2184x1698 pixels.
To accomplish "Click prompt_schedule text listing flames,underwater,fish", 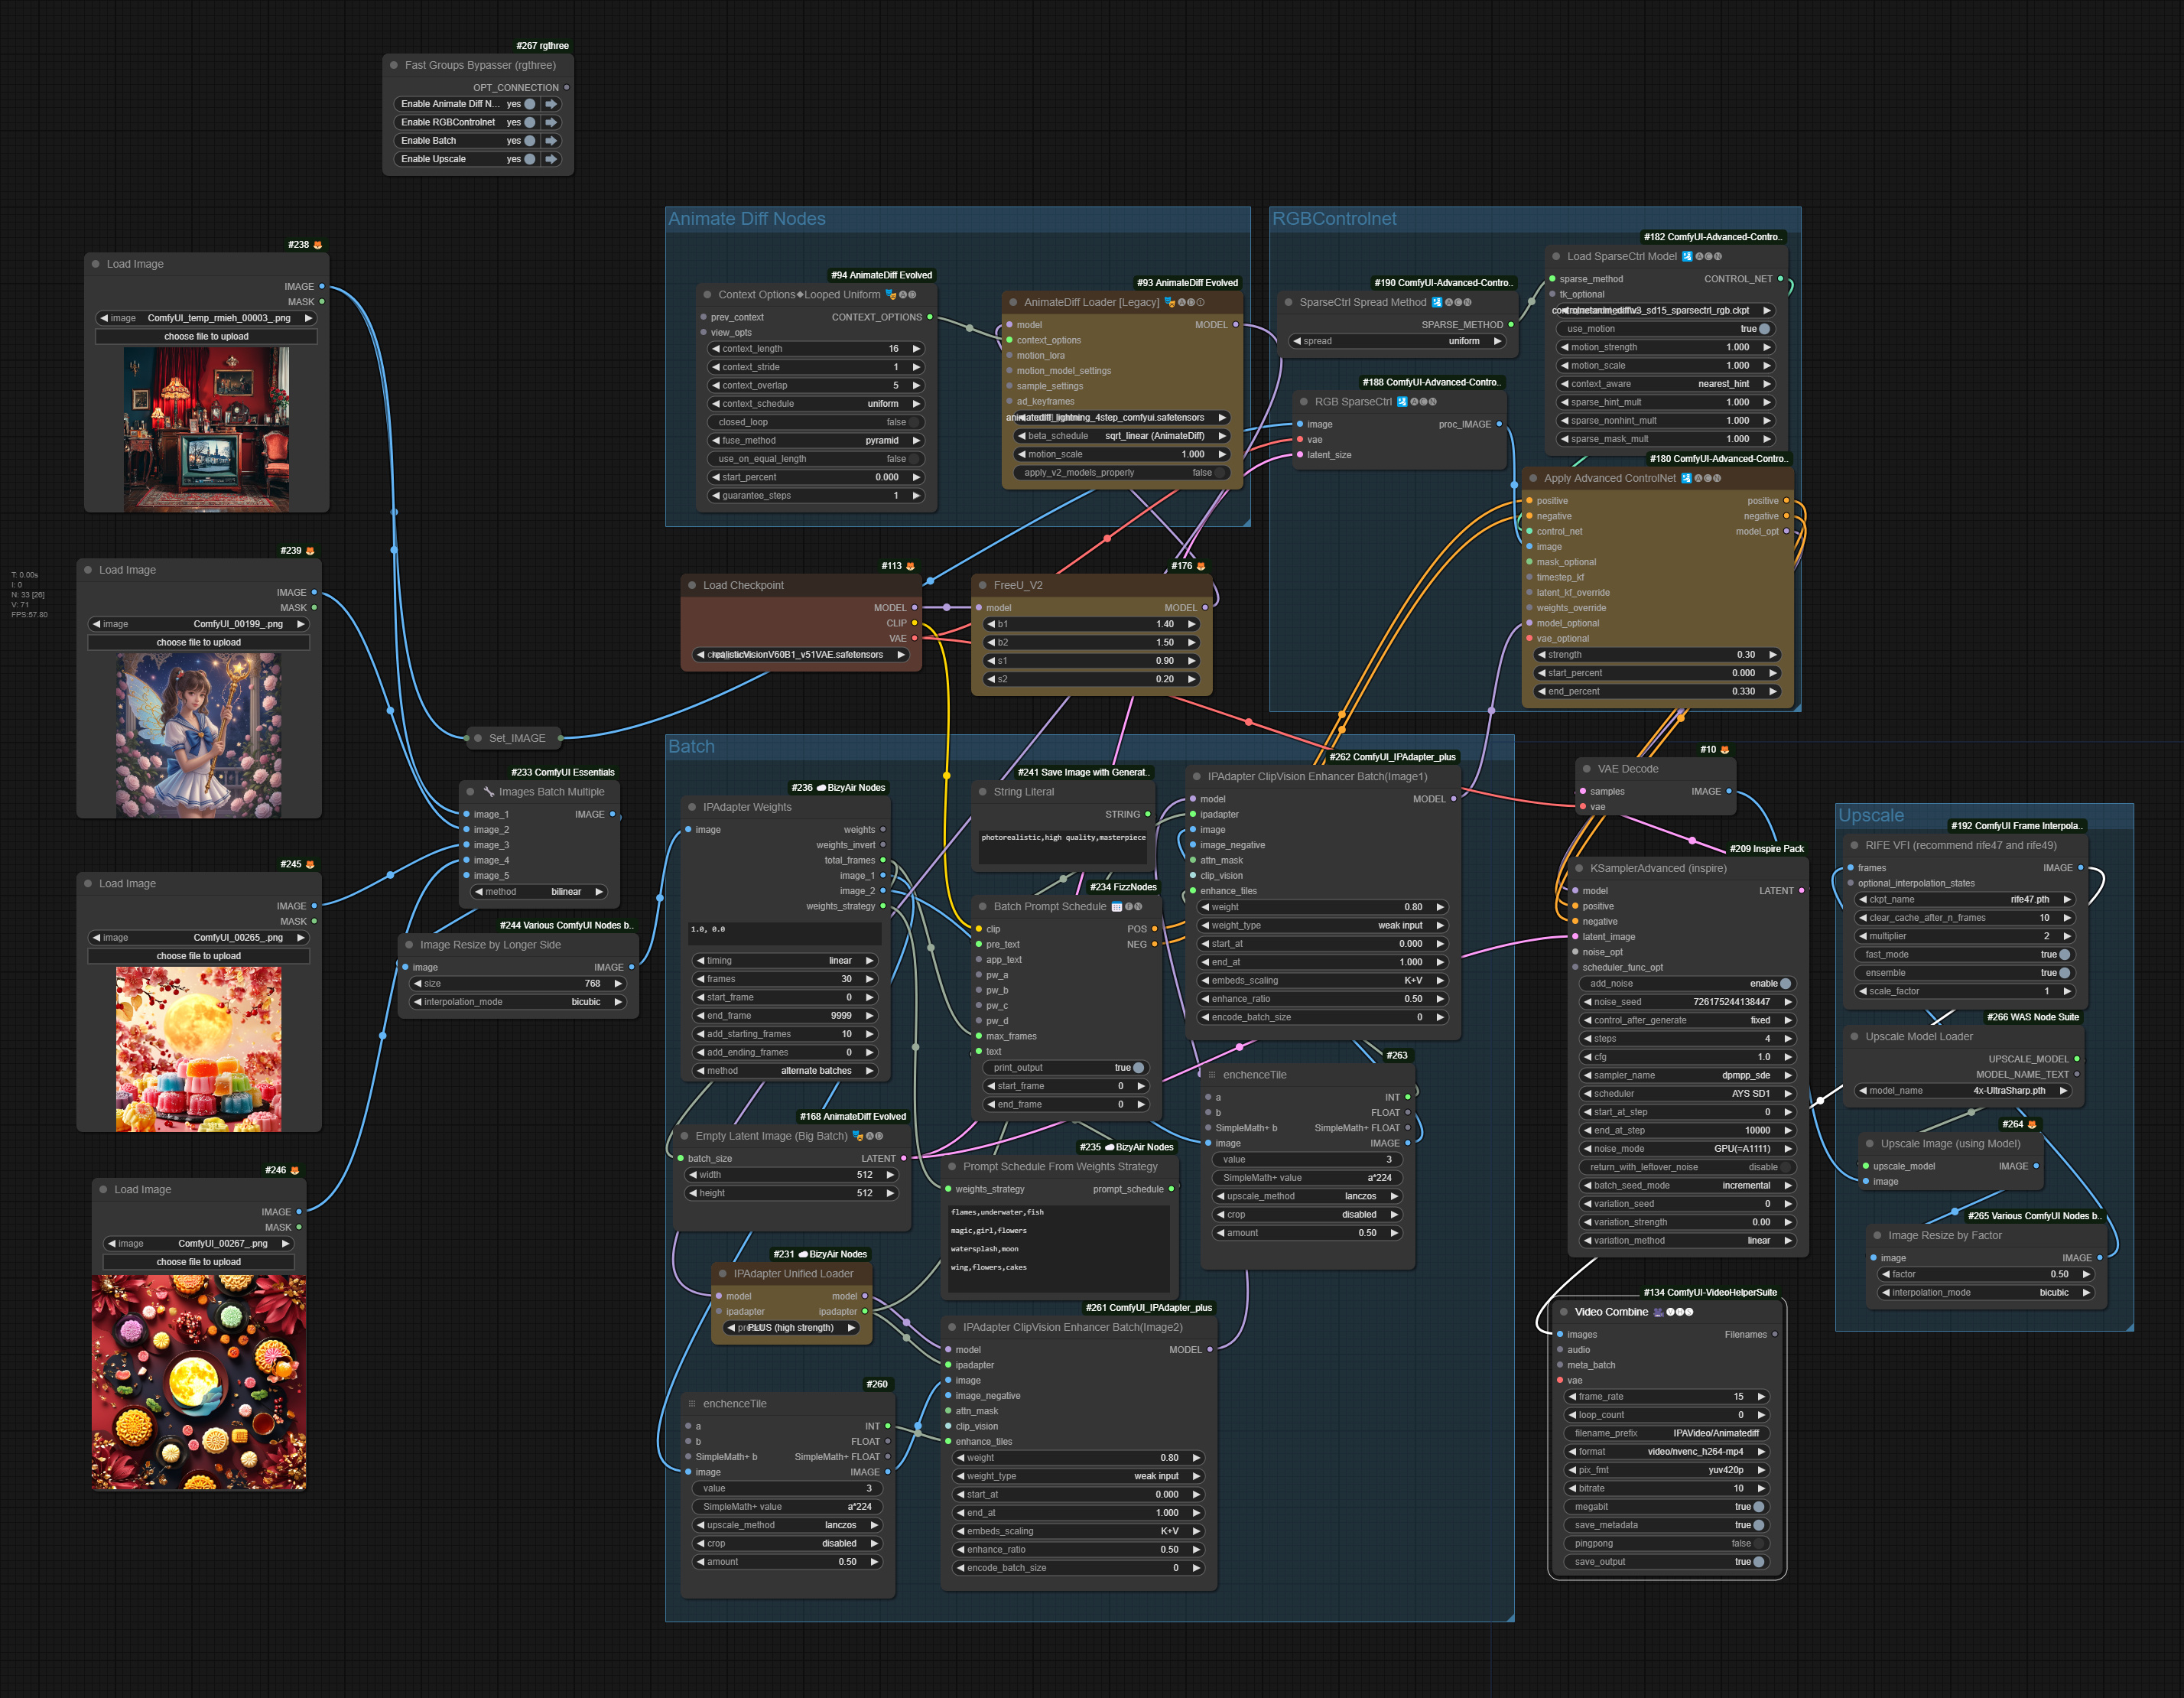I will pos(1059,1248).
